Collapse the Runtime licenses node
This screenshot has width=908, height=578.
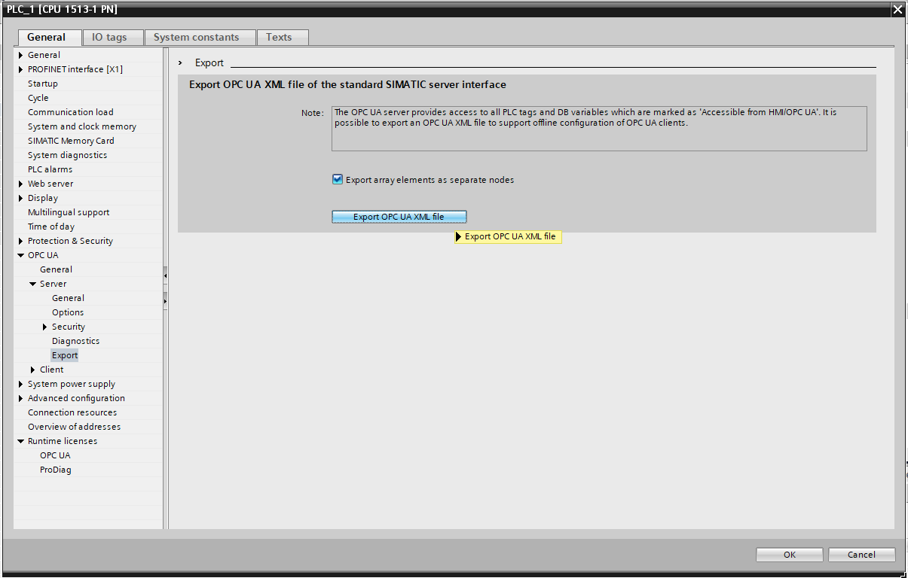coord(21,441)
